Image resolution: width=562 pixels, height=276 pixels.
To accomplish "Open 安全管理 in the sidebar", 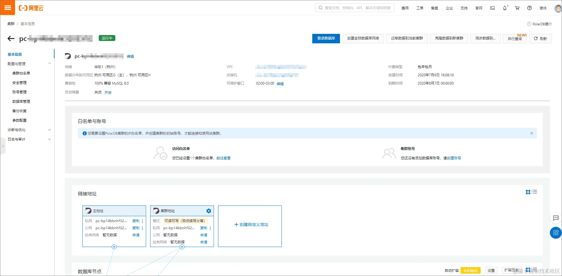I will pyautogui.click(x=19, y=82).
